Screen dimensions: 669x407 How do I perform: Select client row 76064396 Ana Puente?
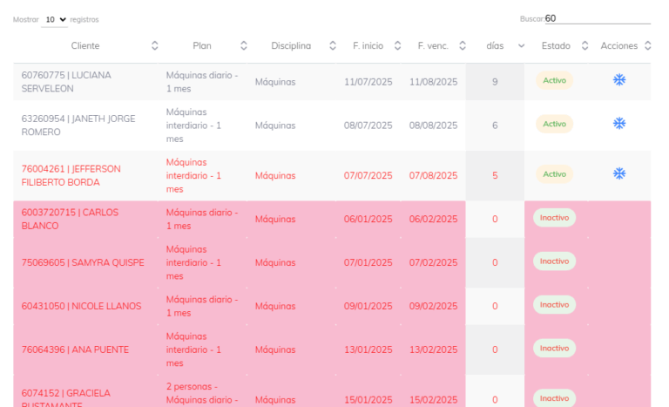[75, 350]
